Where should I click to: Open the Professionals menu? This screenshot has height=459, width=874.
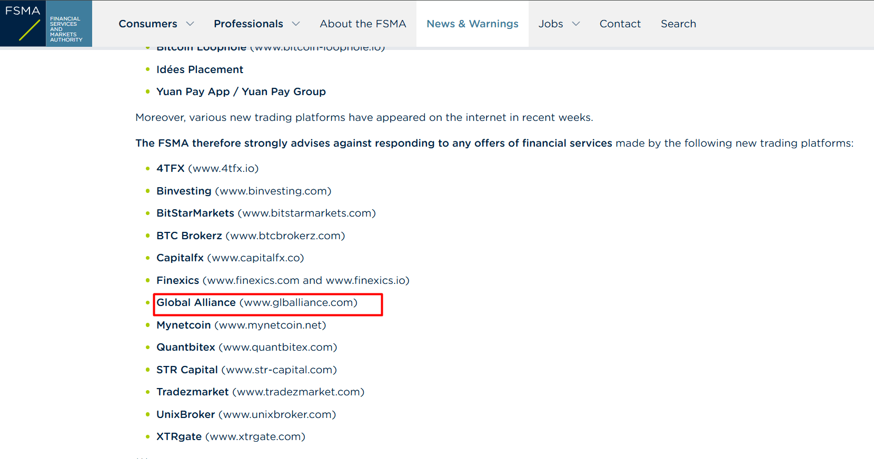(x=249, y=24)
